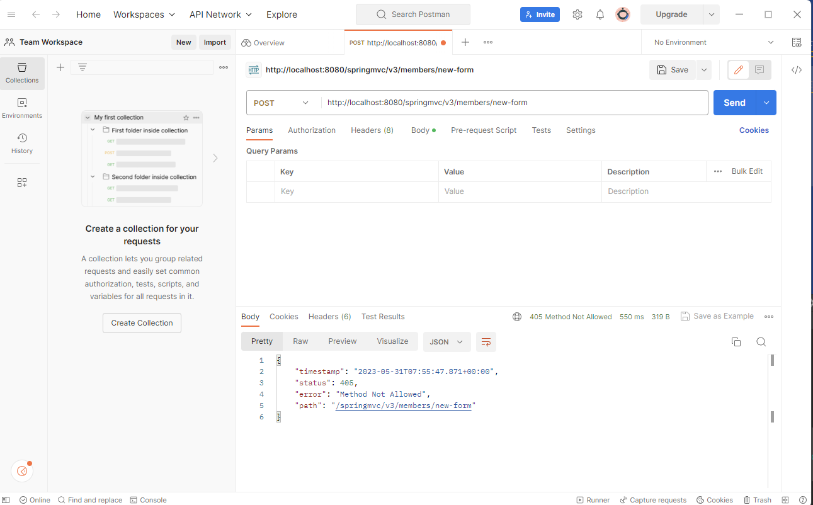
Task: Open tab actions three-dot menu
Action: point(488,42)
